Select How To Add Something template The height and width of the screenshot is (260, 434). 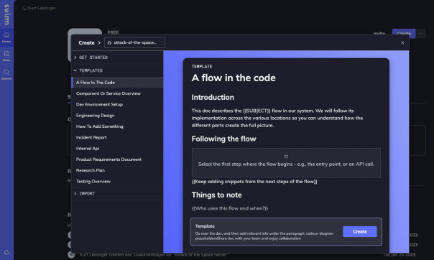coord(117,126)
